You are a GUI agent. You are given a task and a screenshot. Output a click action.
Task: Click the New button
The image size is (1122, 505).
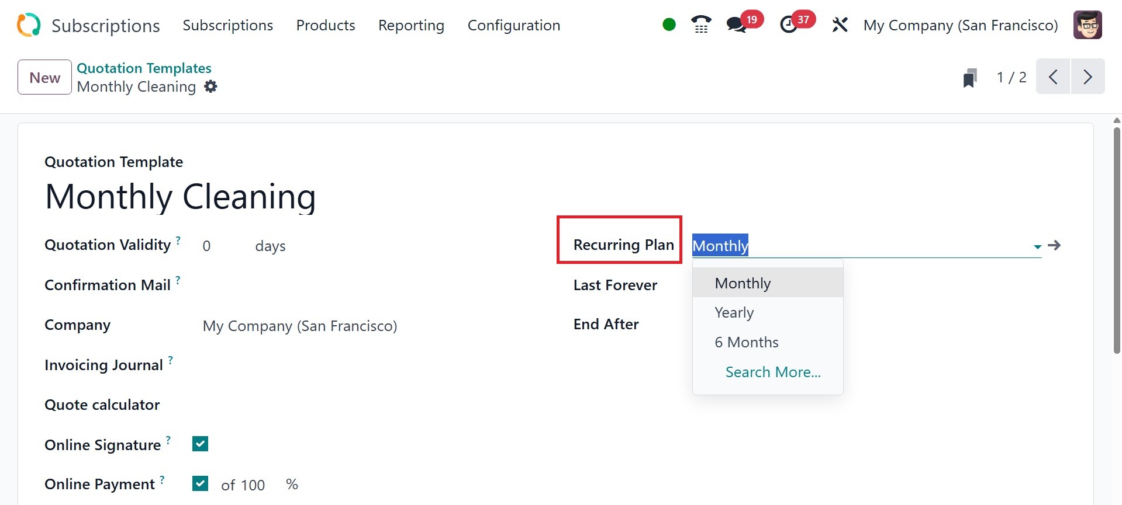(x=44, y=77)
